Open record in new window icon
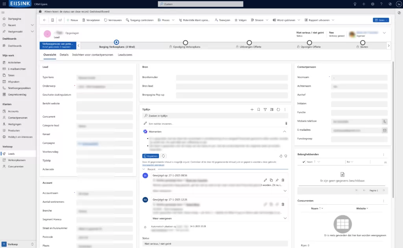The height and width of the screenshot is (248, 403). (60, 20)
